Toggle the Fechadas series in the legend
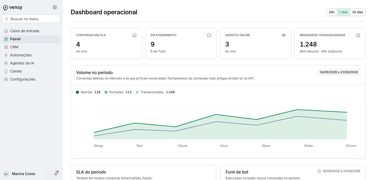Viewport: 374px width, 180px height. point(118,92)
